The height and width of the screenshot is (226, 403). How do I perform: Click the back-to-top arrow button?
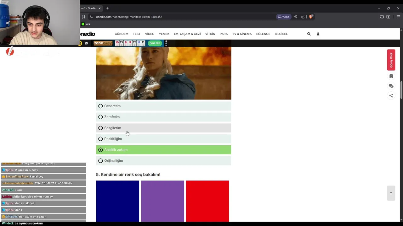pyautogui.click(x=391, y=193)
